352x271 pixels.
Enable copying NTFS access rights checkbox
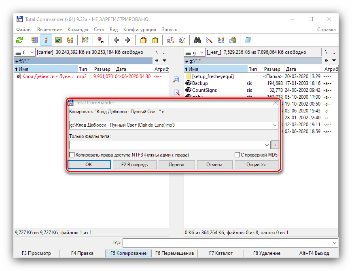click(x=72, y=155)
